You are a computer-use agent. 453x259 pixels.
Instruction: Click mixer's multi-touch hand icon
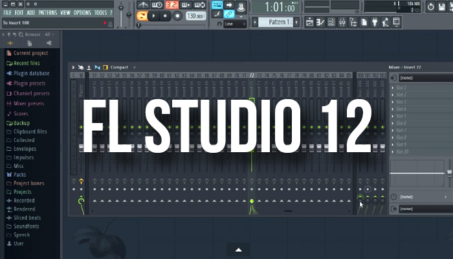tap(81, 67)
